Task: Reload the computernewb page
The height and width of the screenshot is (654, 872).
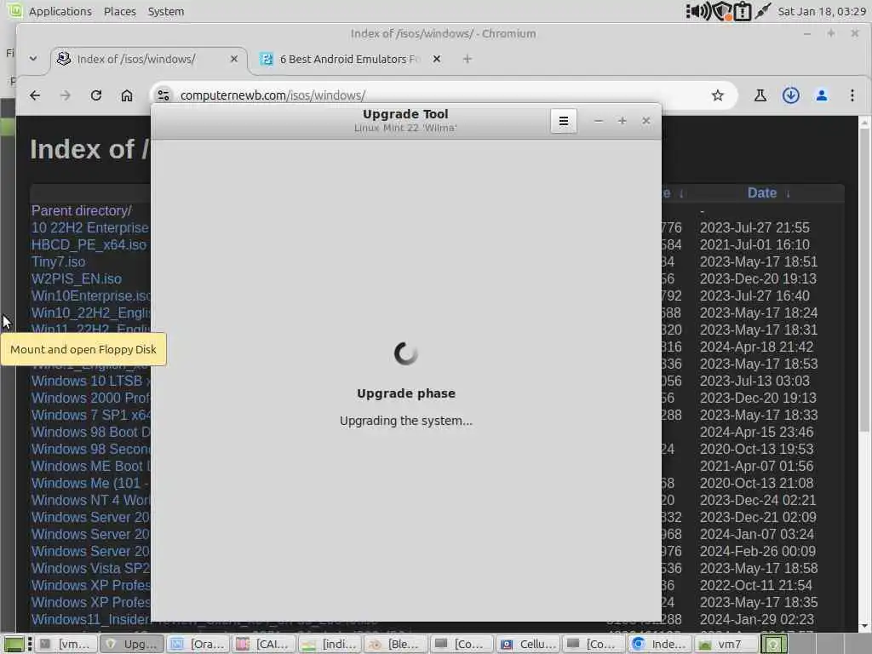Action: [96, 95]
